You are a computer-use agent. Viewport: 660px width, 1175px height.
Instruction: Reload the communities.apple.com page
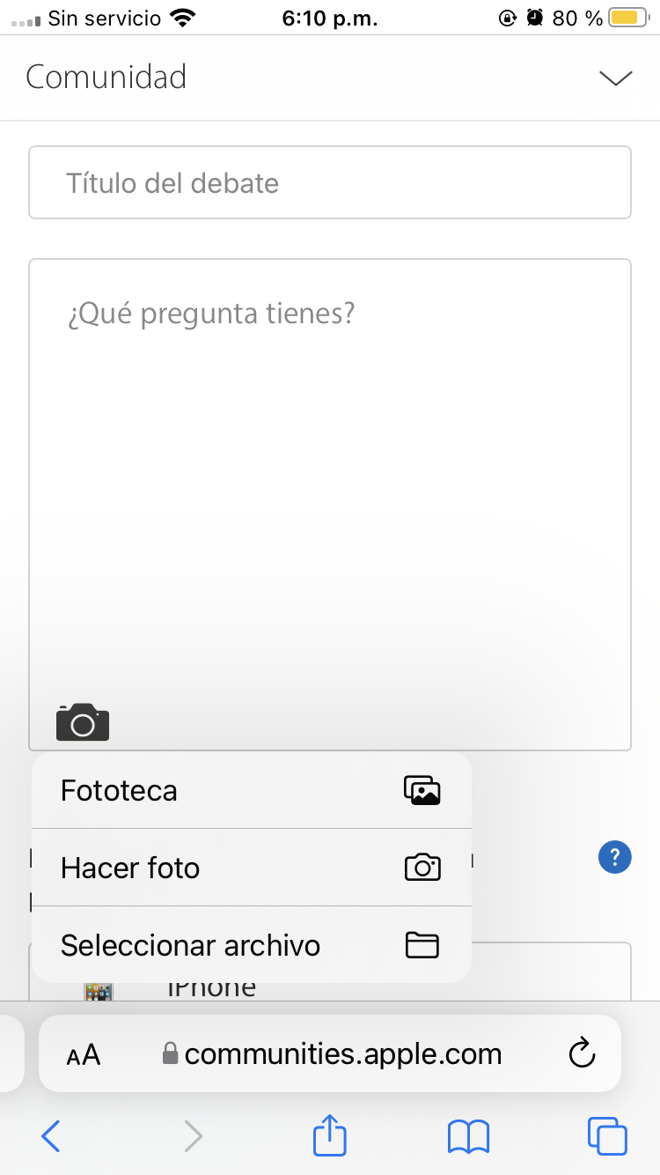[582, 1053]
